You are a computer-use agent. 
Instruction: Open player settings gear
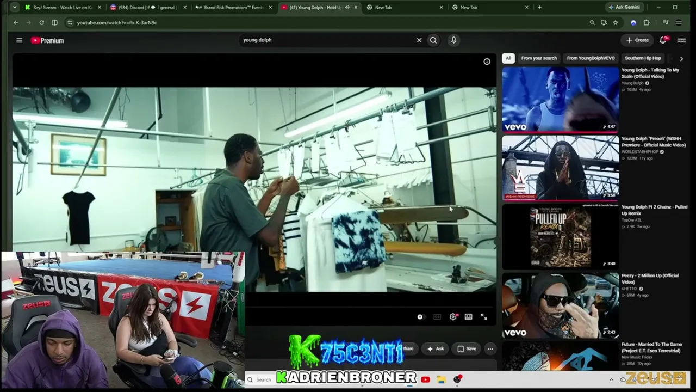(x=453, y=317)
